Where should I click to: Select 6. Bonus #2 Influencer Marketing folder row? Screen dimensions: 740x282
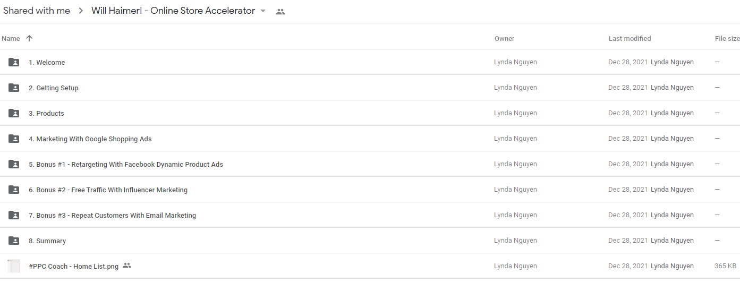370,190
